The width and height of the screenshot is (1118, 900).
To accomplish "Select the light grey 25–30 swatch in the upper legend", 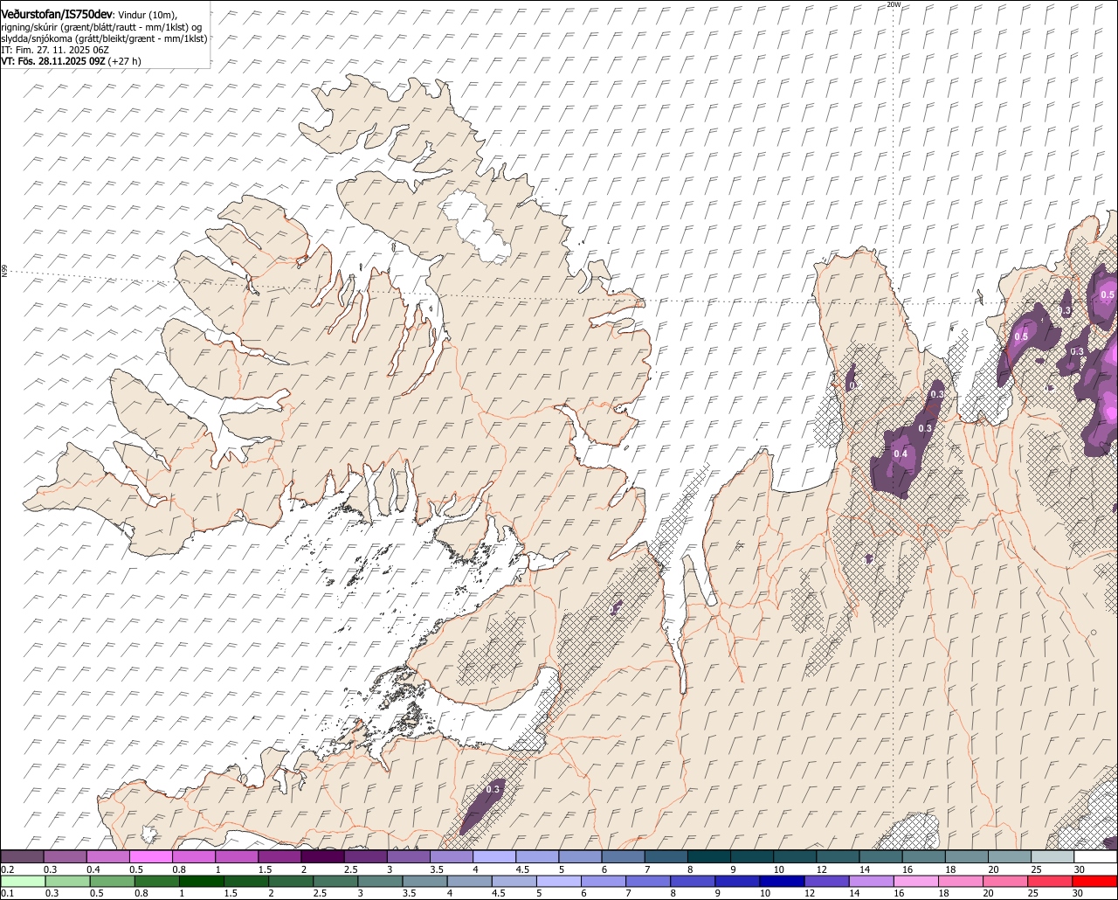I will [x=1052, y=856].
